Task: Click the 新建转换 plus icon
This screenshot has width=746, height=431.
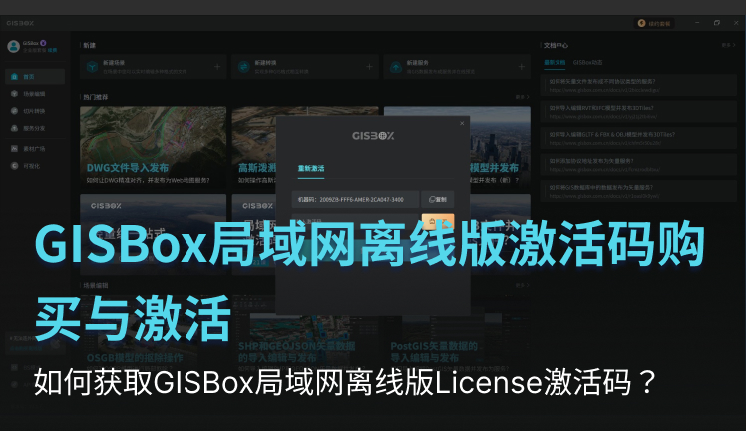Action: click(x=369, y=67)
